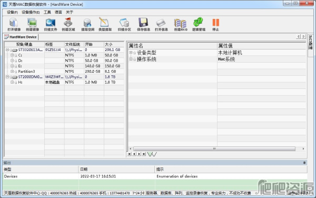Click the 提示 output column header
316x198 pixels.
[231, 170]
